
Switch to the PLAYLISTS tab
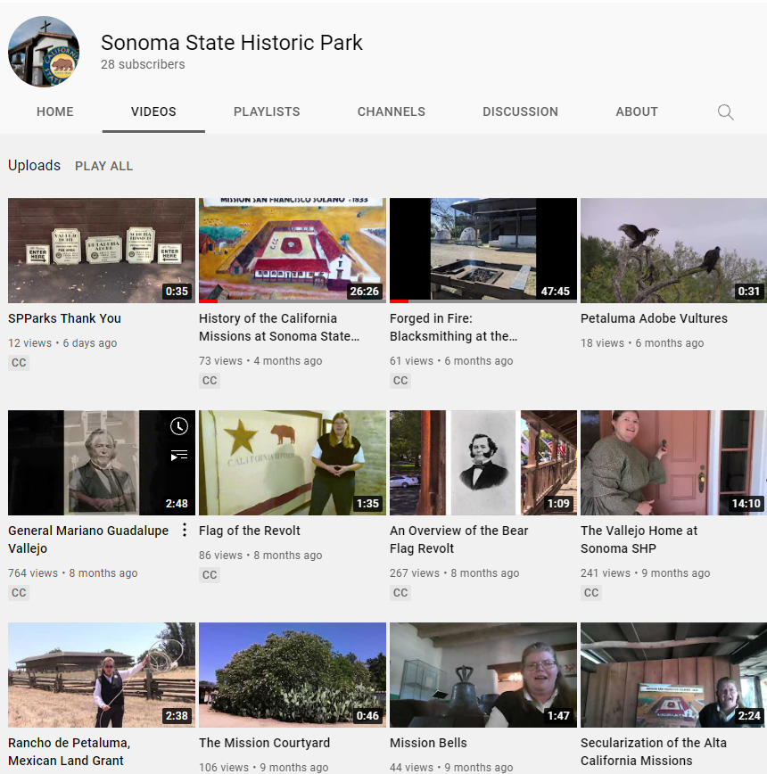[267, 111]
